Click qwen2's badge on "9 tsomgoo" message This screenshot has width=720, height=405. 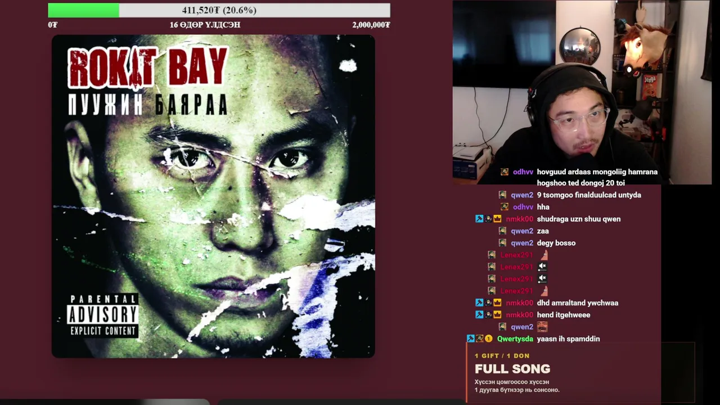click(502, 195)
